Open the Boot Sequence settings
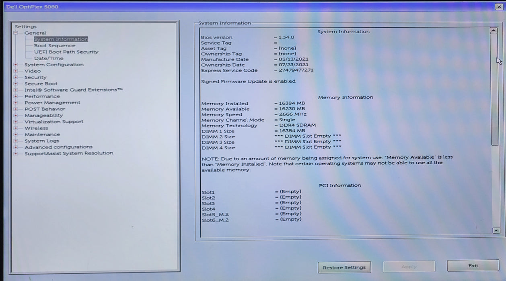This screenshot has width=506, height=281. click(x=54, y=46)
